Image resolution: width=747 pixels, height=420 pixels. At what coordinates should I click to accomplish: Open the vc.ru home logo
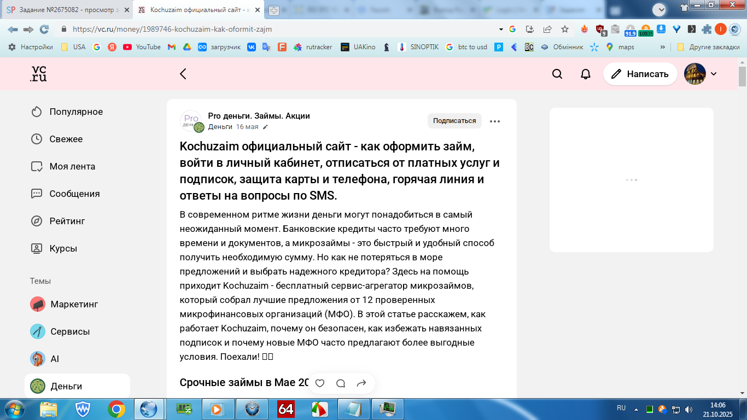tap(38, 74)
